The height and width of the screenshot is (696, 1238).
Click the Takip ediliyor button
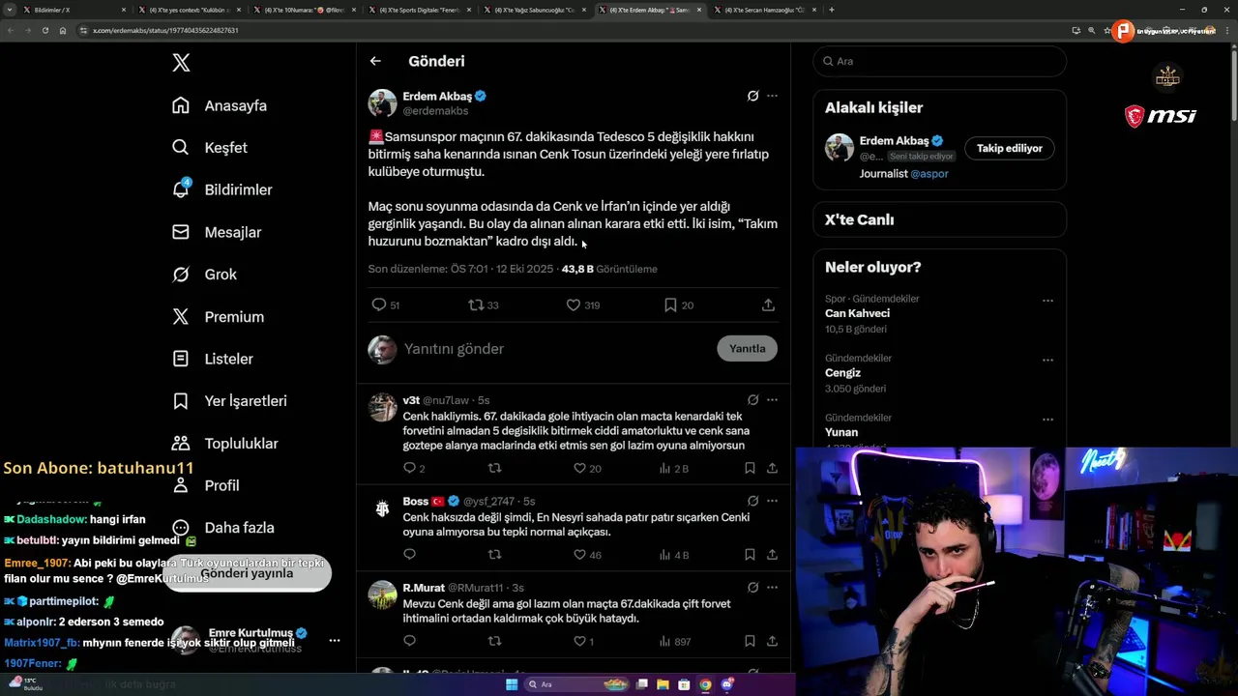click(1009, 148)
